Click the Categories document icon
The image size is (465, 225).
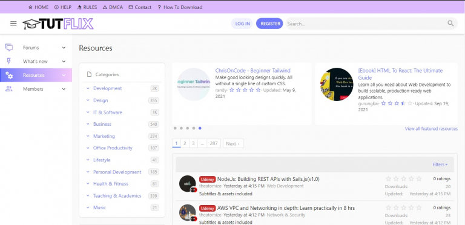[89, 74]
